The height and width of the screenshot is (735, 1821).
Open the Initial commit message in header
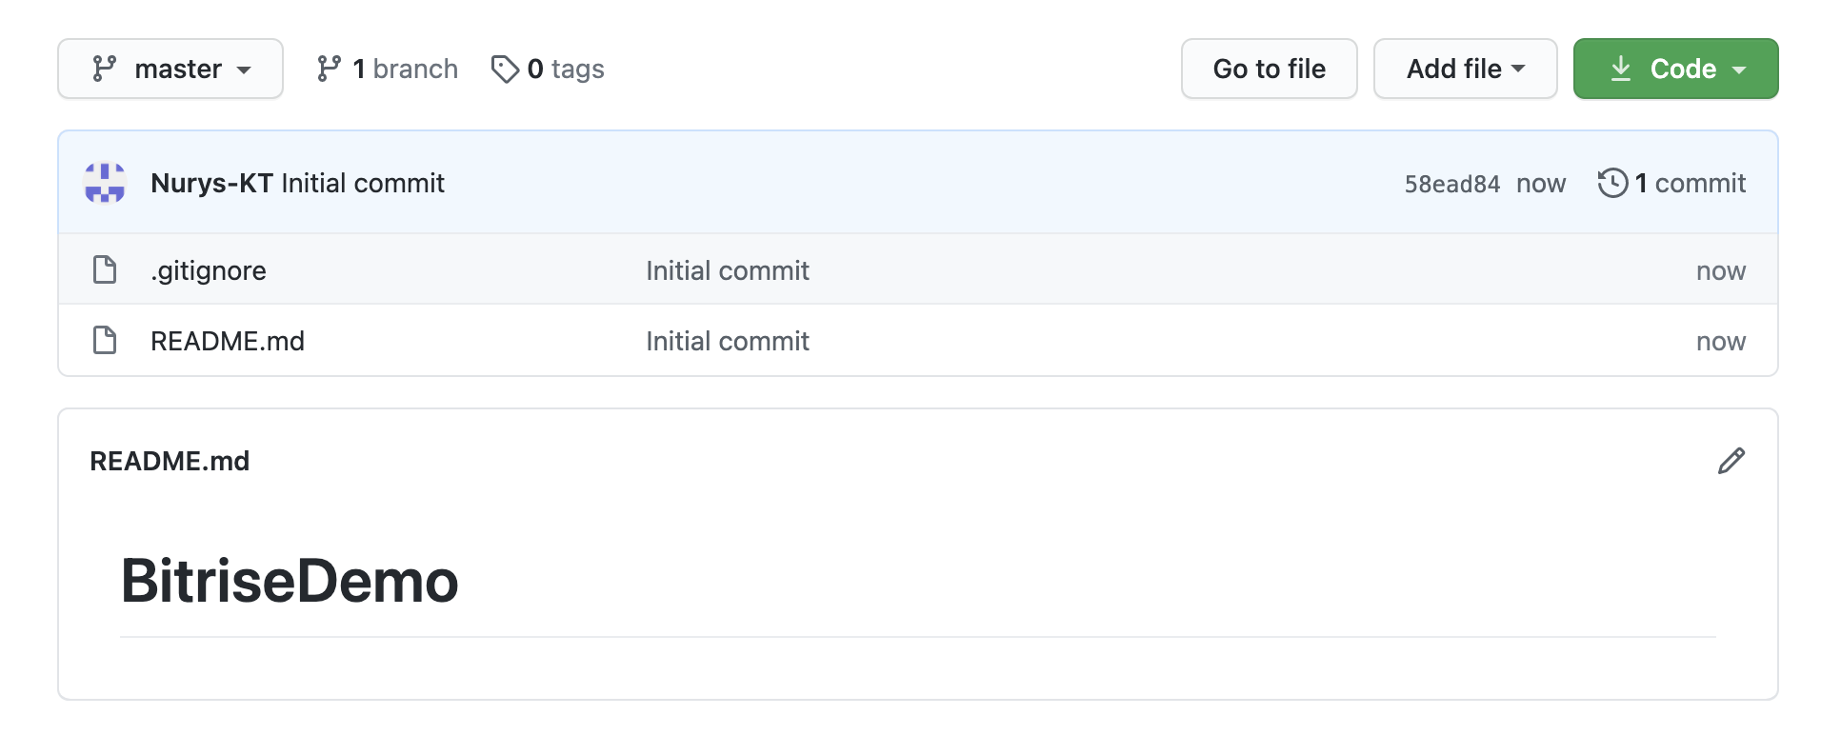tap(363, 183)
